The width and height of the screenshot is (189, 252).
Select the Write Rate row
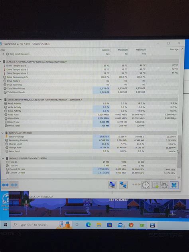click(x=91, y=118)
